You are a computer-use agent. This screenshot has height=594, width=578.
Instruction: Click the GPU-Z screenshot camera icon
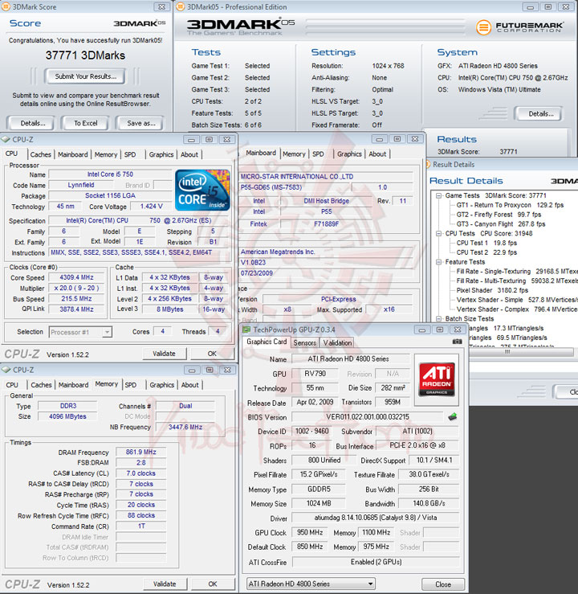pyautogui.click(x=457, y=342)
